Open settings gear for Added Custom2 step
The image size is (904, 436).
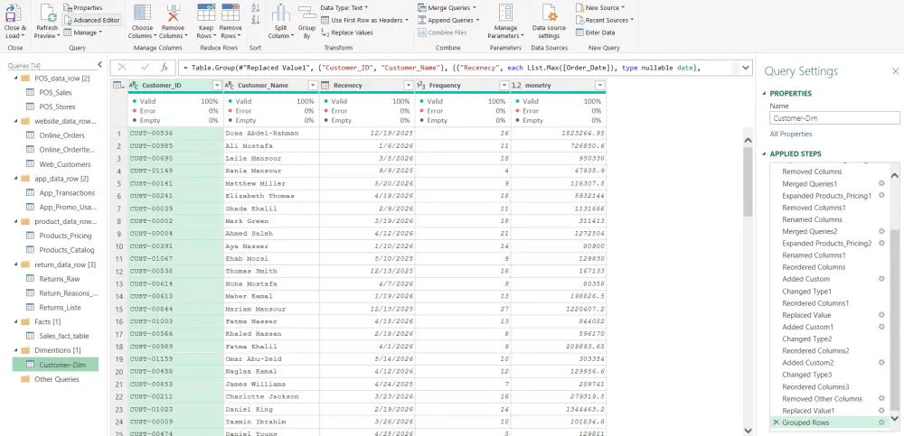pos(880,363)
